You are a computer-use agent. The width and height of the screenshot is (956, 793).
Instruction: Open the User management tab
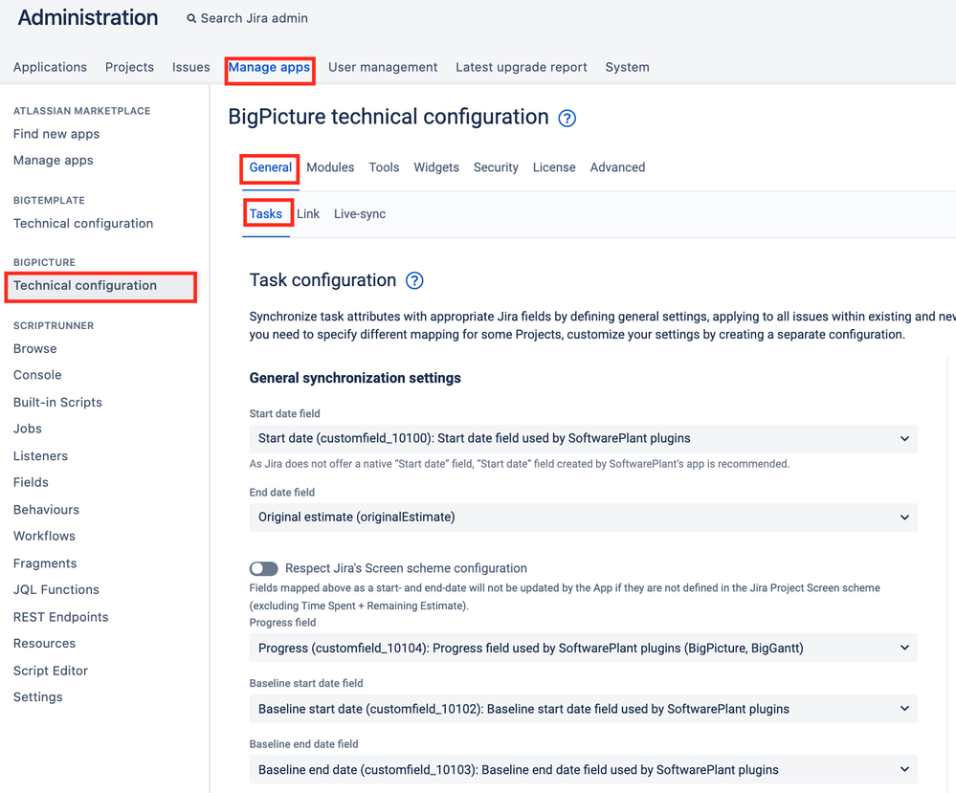coord(383,67)
